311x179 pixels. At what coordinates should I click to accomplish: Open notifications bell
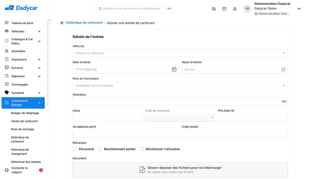tap(235, 9)
